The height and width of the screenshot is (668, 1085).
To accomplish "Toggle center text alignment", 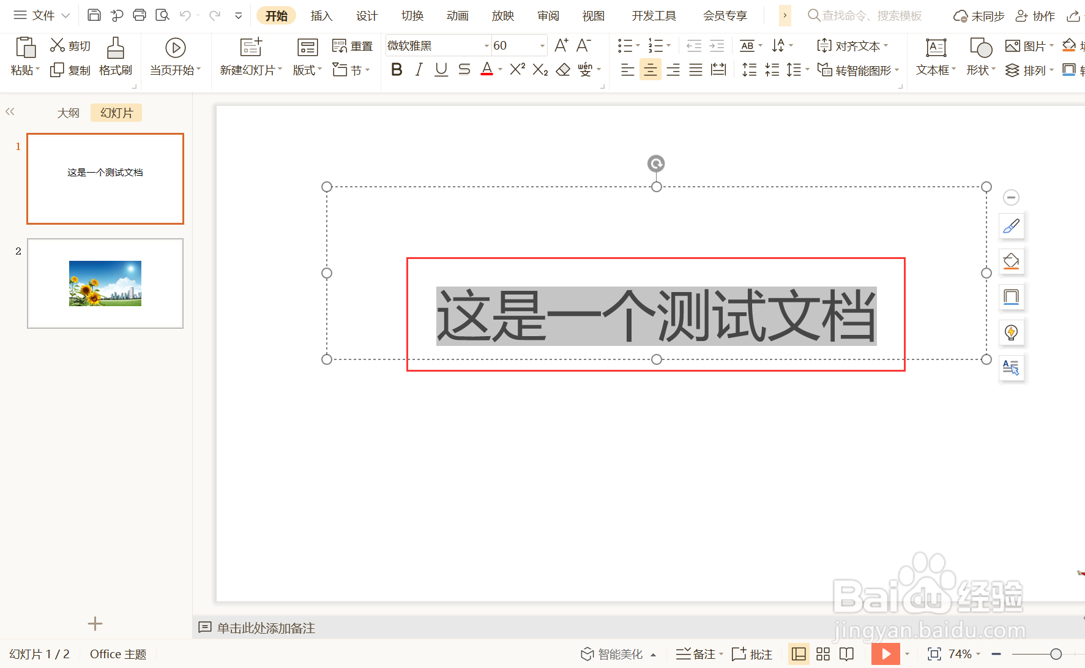I will 651,70.
